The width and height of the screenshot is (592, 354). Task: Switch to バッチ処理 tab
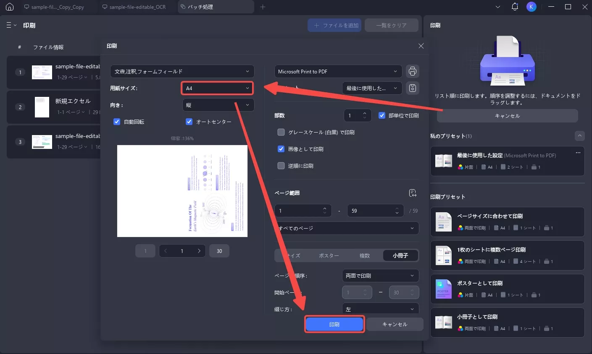[216, 7]
